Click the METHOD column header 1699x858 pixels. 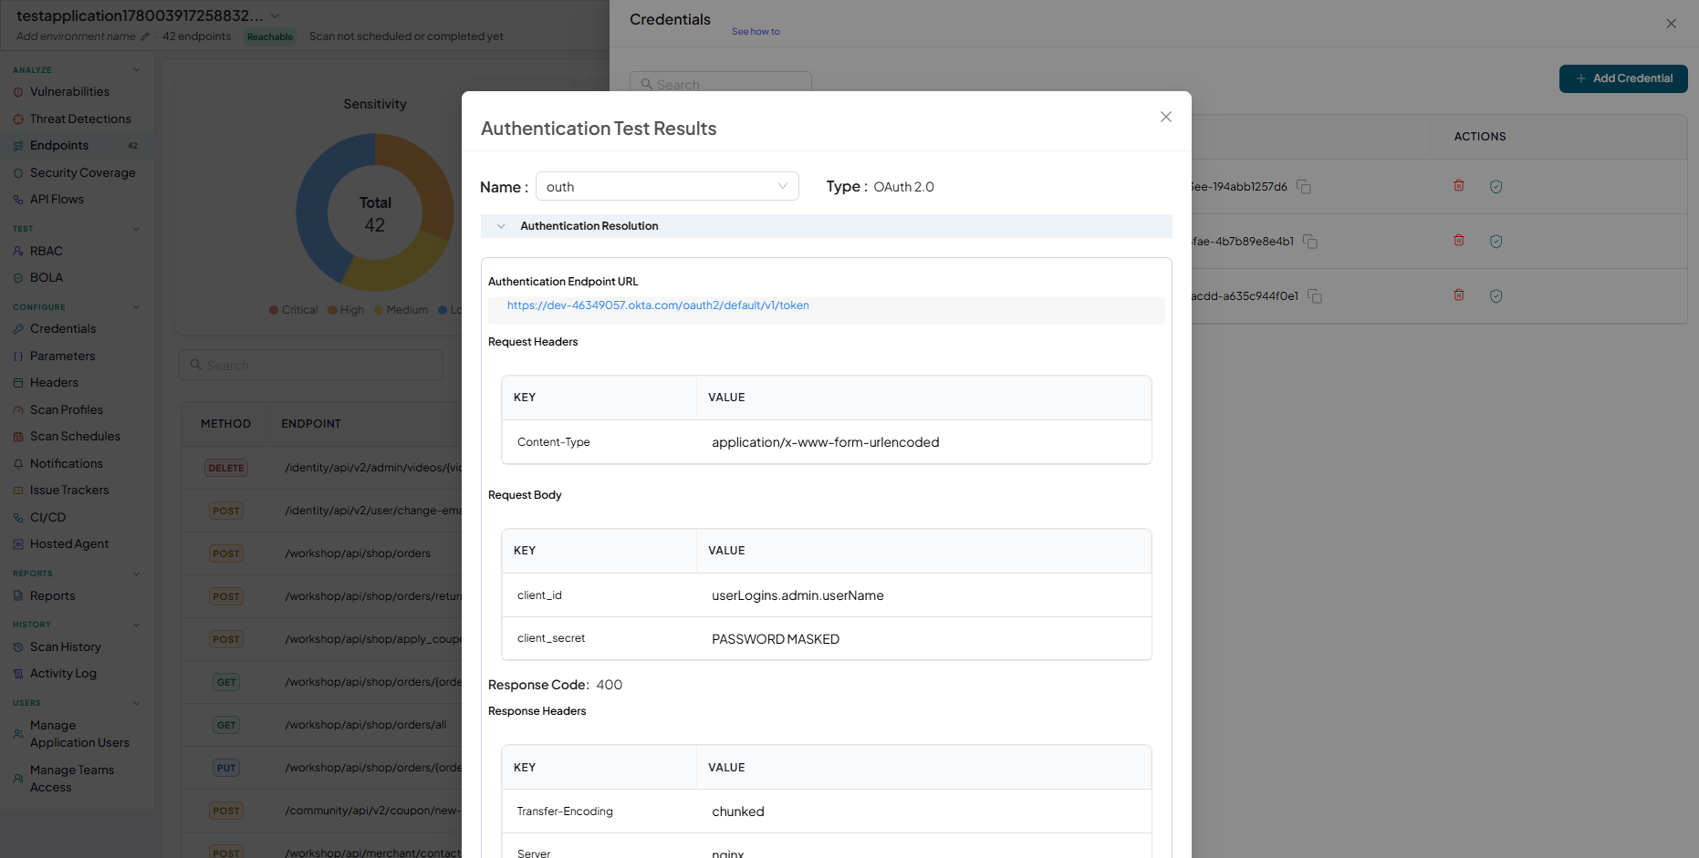coord(225,424)
